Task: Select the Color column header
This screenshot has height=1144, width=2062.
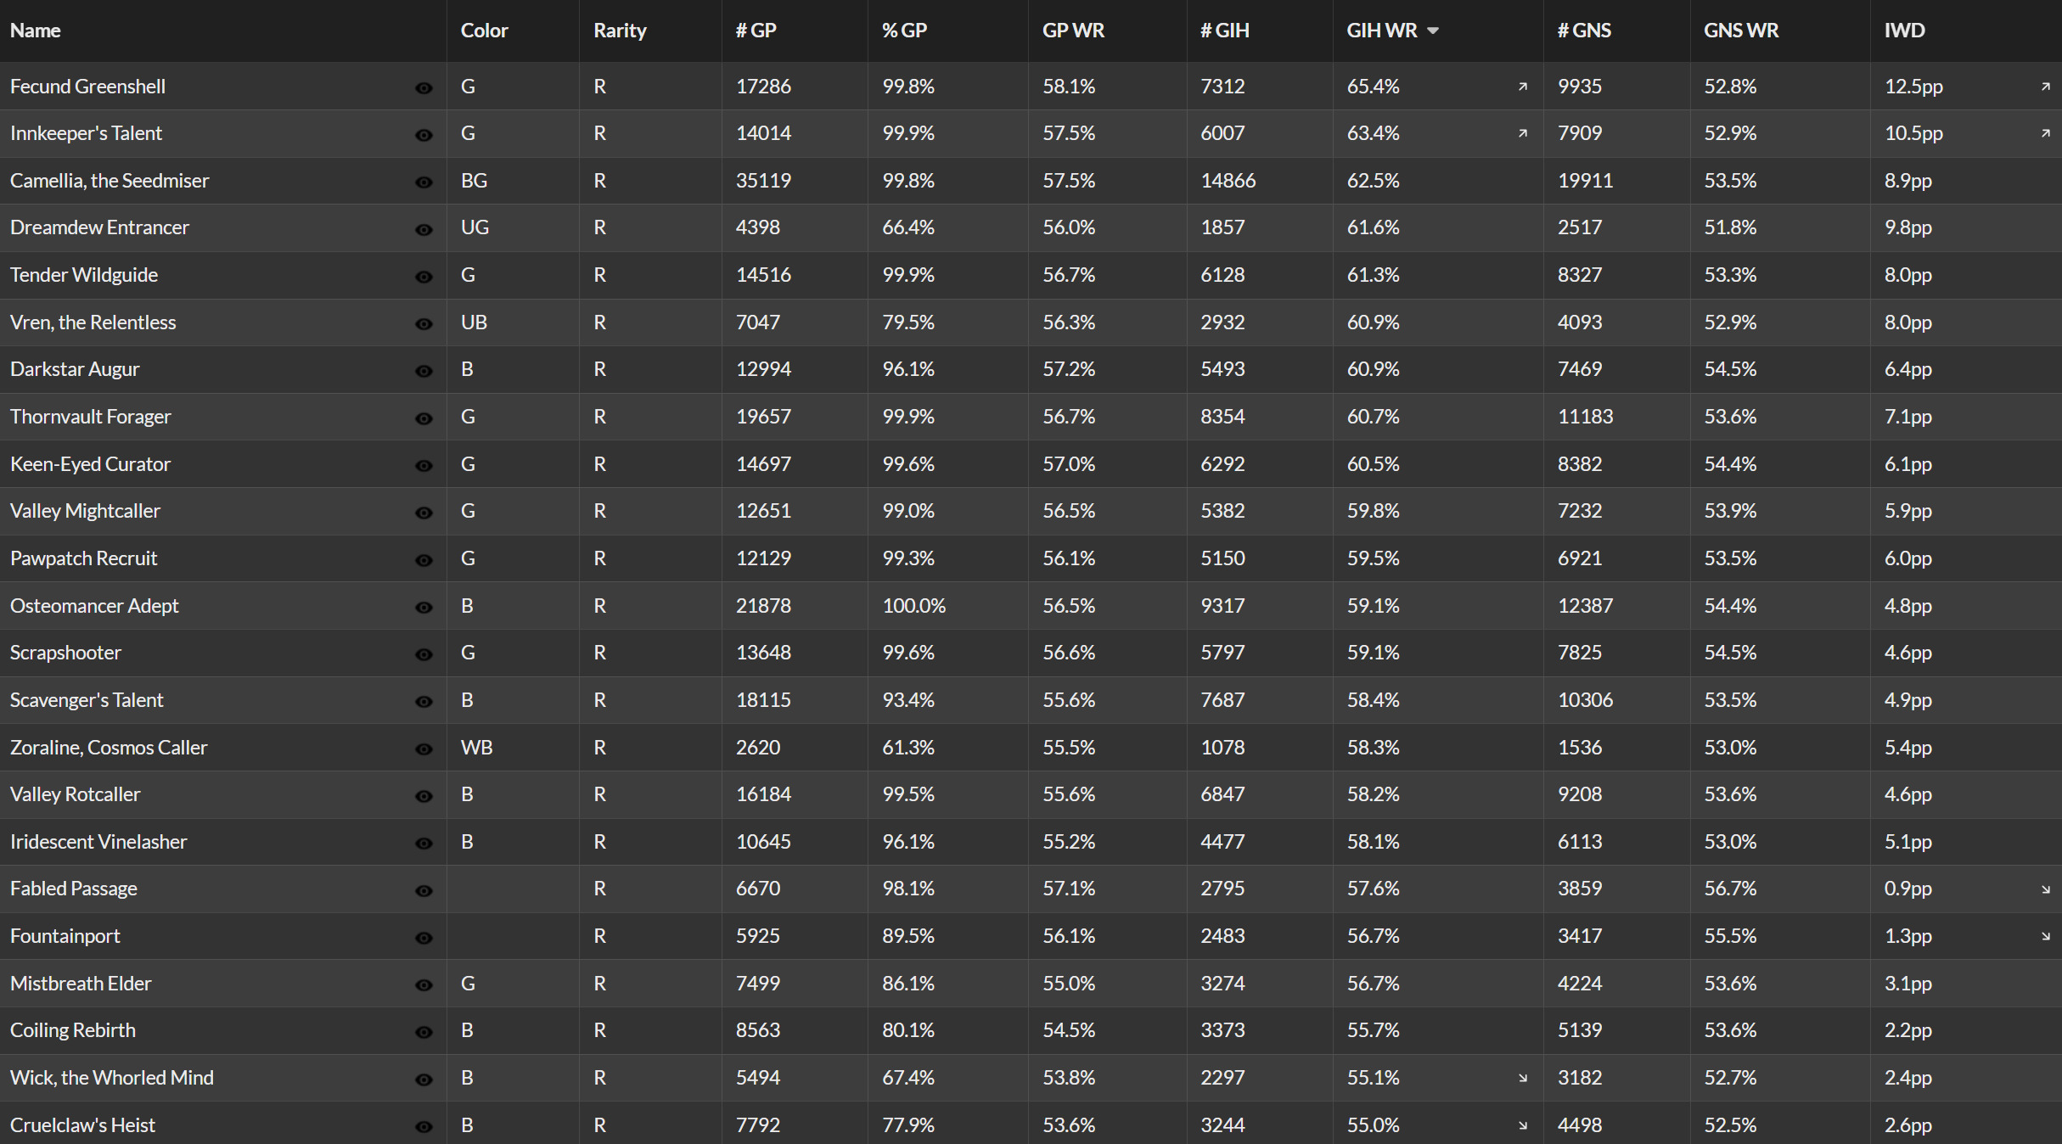Action: point(484,31)
